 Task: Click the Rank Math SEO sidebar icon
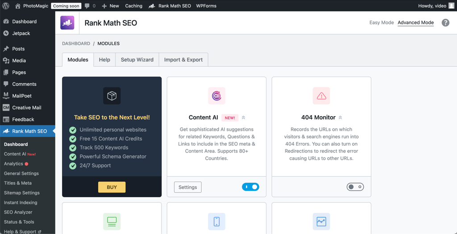pyautogui.click(x=6, y=131)
